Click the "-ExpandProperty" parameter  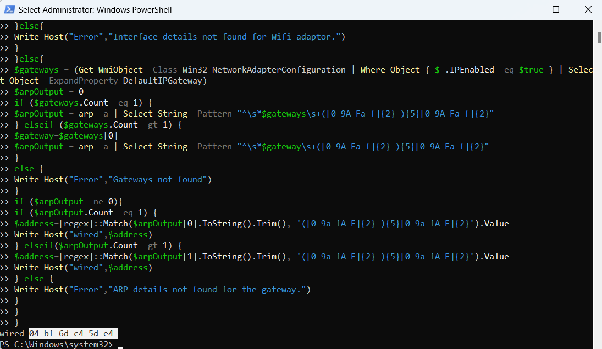[x=81, y=81]
